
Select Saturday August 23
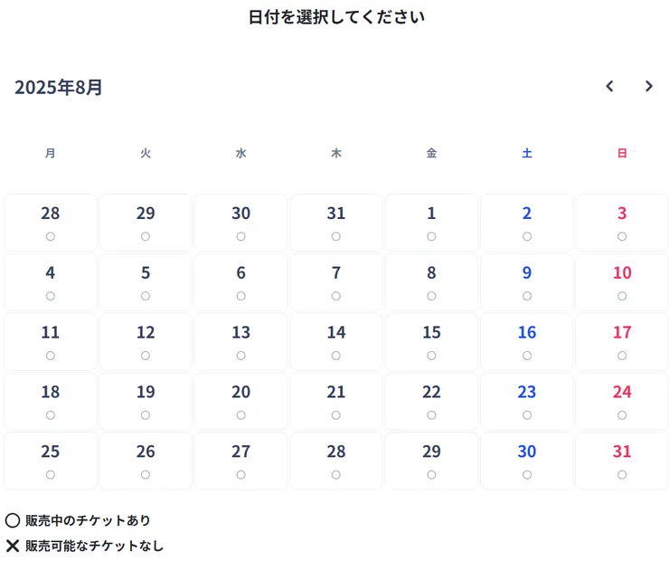(527, 402)
